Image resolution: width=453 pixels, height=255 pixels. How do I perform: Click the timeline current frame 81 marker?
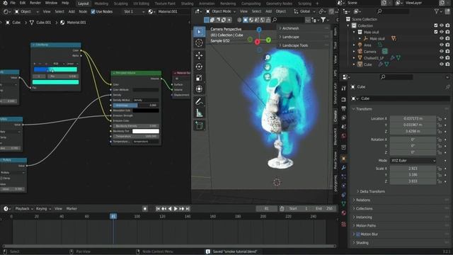pos(113,216)
